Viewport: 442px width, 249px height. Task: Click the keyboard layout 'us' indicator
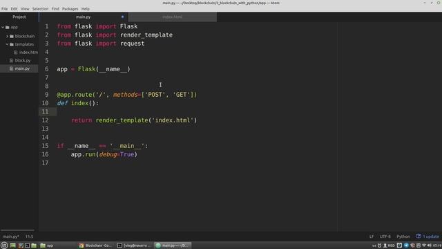point(374,246)
